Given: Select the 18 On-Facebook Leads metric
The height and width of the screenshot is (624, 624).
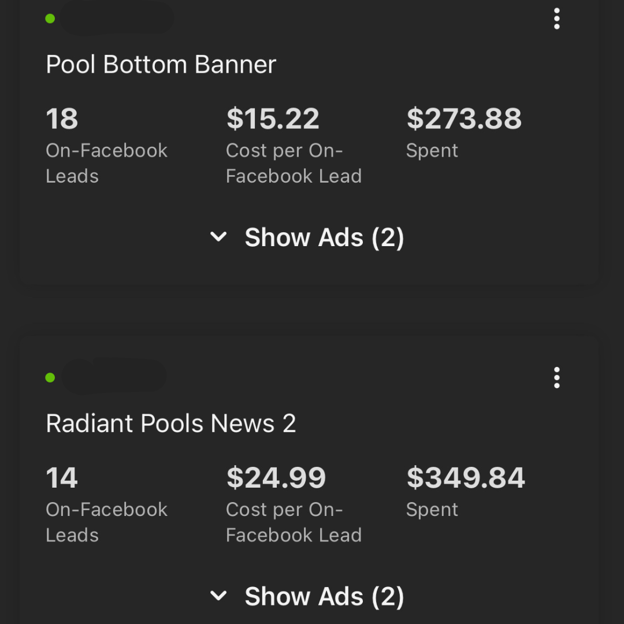Looking at the screenshot, I should pyautogui.click(x=62, y=118).
